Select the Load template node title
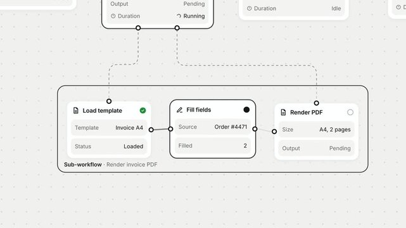 (102, 110)
